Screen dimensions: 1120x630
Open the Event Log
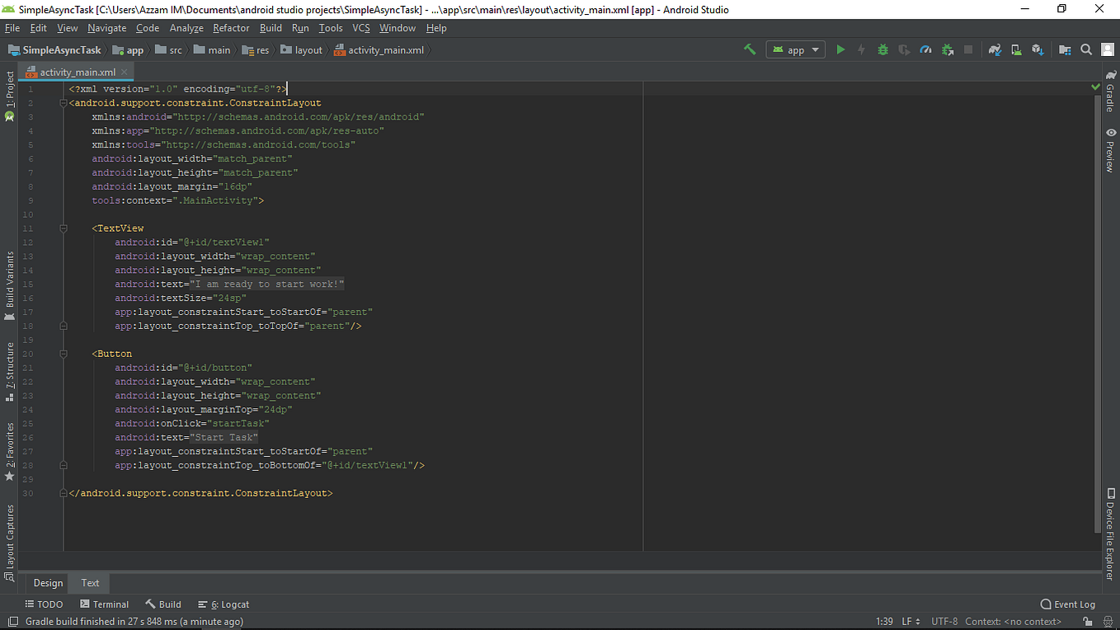(x=1067, y=604)
